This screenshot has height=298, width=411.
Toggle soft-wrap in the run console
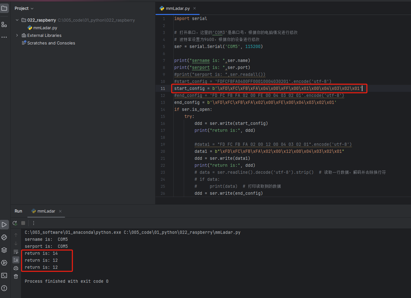coord(16,252)
